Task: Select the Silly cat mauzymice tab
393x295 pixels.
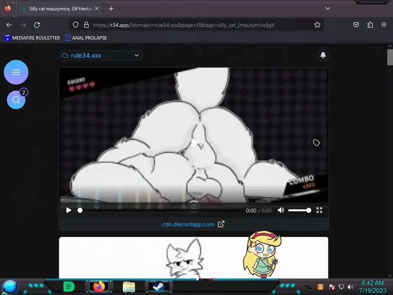Action: 60,9
